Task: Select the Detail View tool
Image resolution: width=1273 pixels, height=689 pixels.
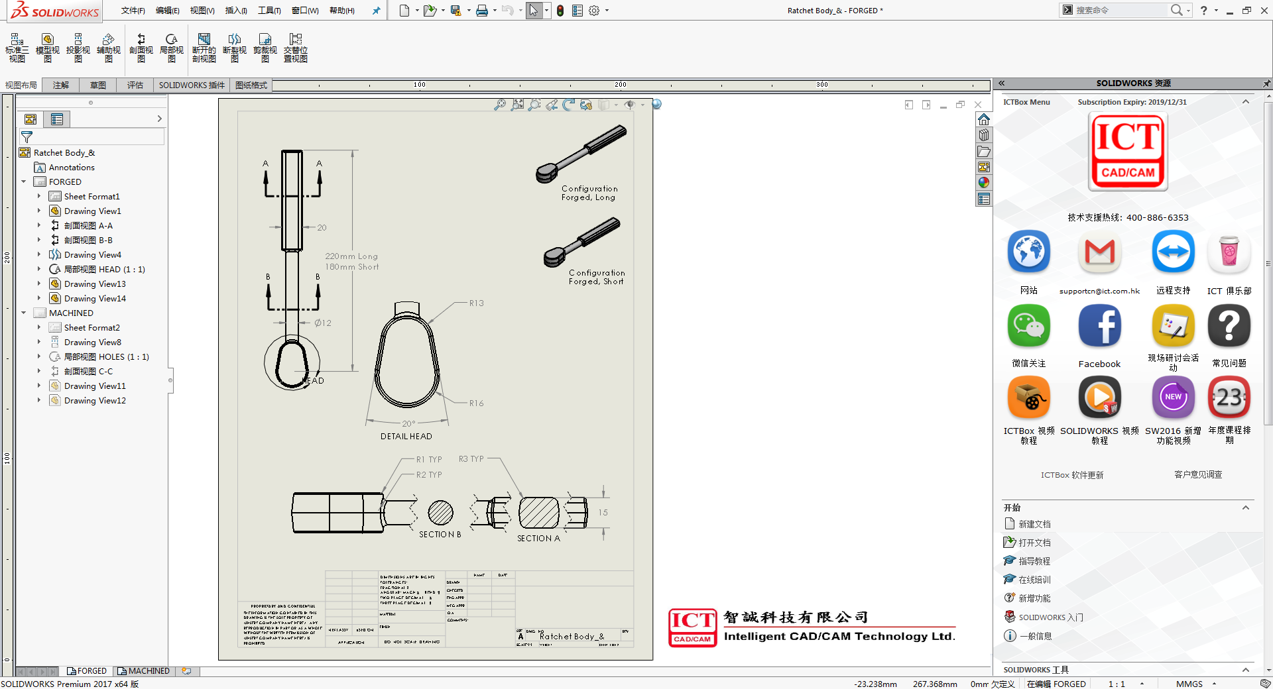Action: coord(172,48)
